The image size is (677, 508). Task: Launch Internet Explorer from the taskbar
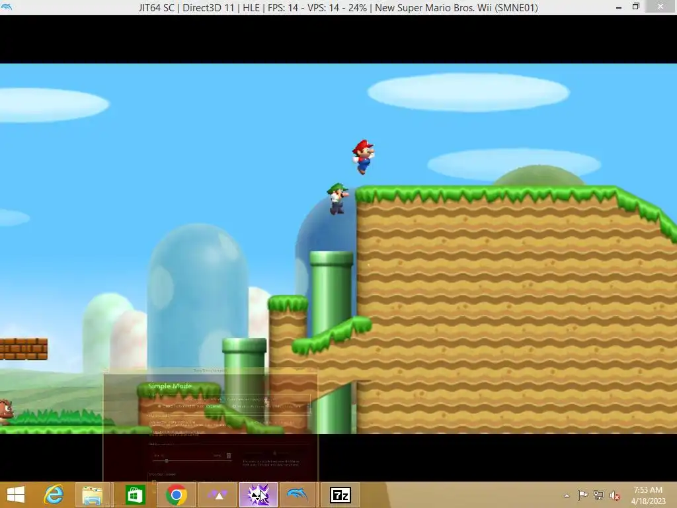(x=54, y=495)
